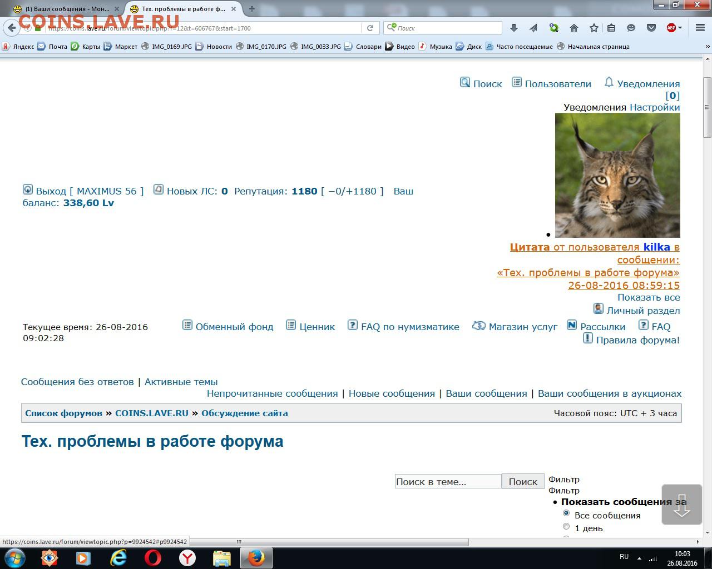Open a new tab with plus button
This screenshot has height=569, width=712.
click(252, 9)
